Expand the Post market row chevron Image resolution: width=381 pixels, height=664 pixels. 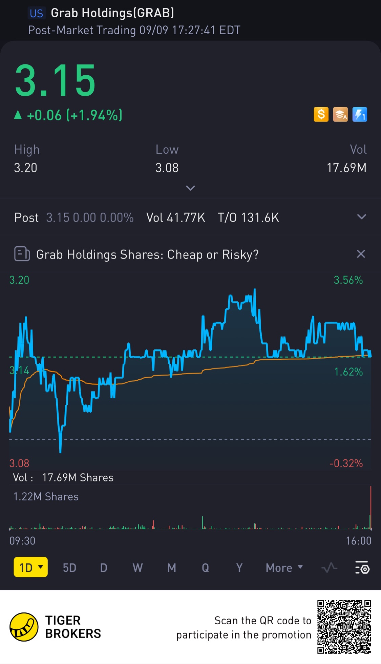point(361,217)
